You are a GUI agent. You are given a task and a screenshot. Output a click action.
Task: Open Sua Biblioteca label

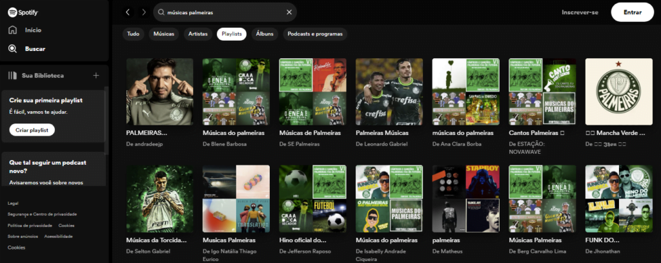[43, 76]
